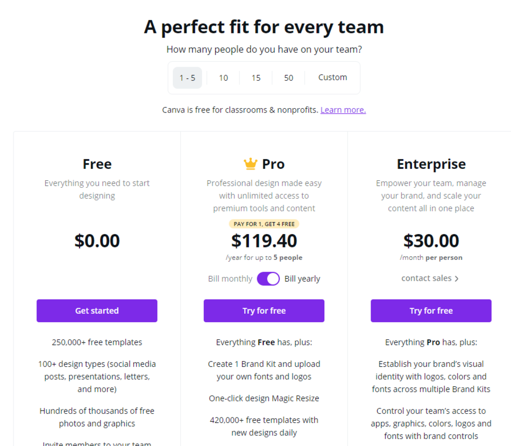Click the Free plan heading
The height and width of the screenshot is (446, 511).
coord(97,164)
